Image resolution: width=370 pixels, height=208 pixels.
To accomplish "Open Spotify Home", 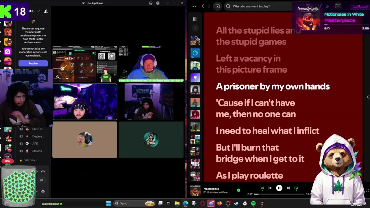I will [x=217, y=6].
